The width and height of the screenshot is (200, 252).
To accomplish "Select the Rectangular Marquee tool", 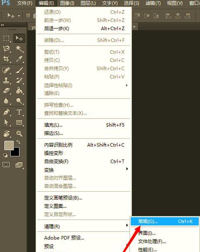I will [7, 38].
